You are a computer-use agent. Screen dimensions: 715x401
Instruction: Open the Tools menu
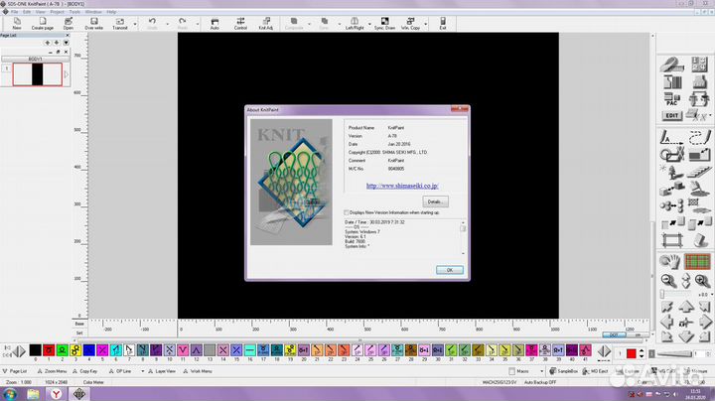click(74, 12)
